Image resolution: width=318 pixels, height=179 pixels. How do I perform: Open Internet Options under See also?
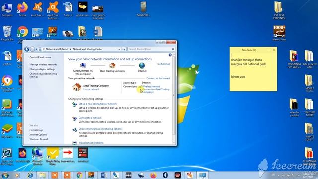(x=38, y=135)
